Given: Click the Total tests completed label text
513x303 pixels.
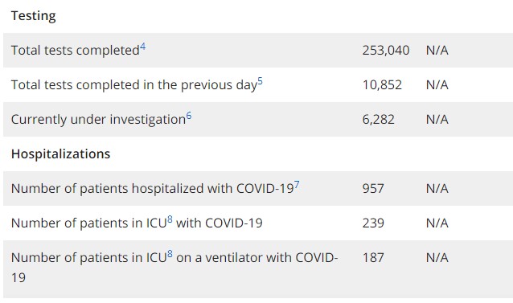Looking at the screenshot, I should click(x=76, y=51).
